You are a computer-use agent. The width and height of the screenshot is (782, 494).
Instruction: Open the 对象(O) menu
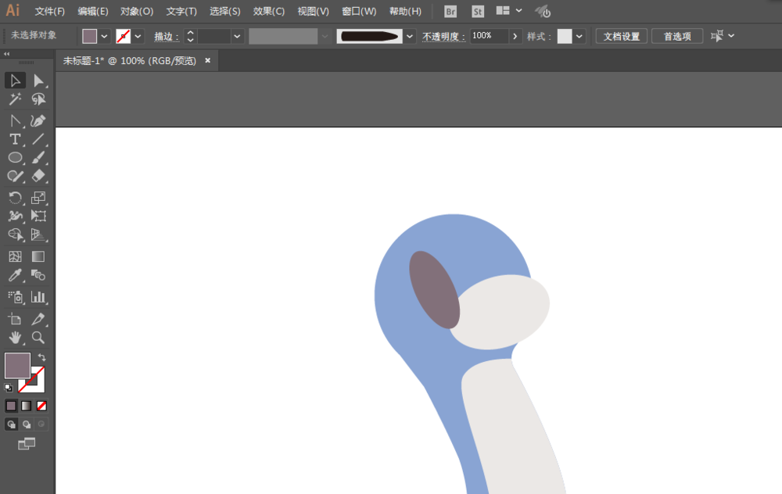coord(137,11)
